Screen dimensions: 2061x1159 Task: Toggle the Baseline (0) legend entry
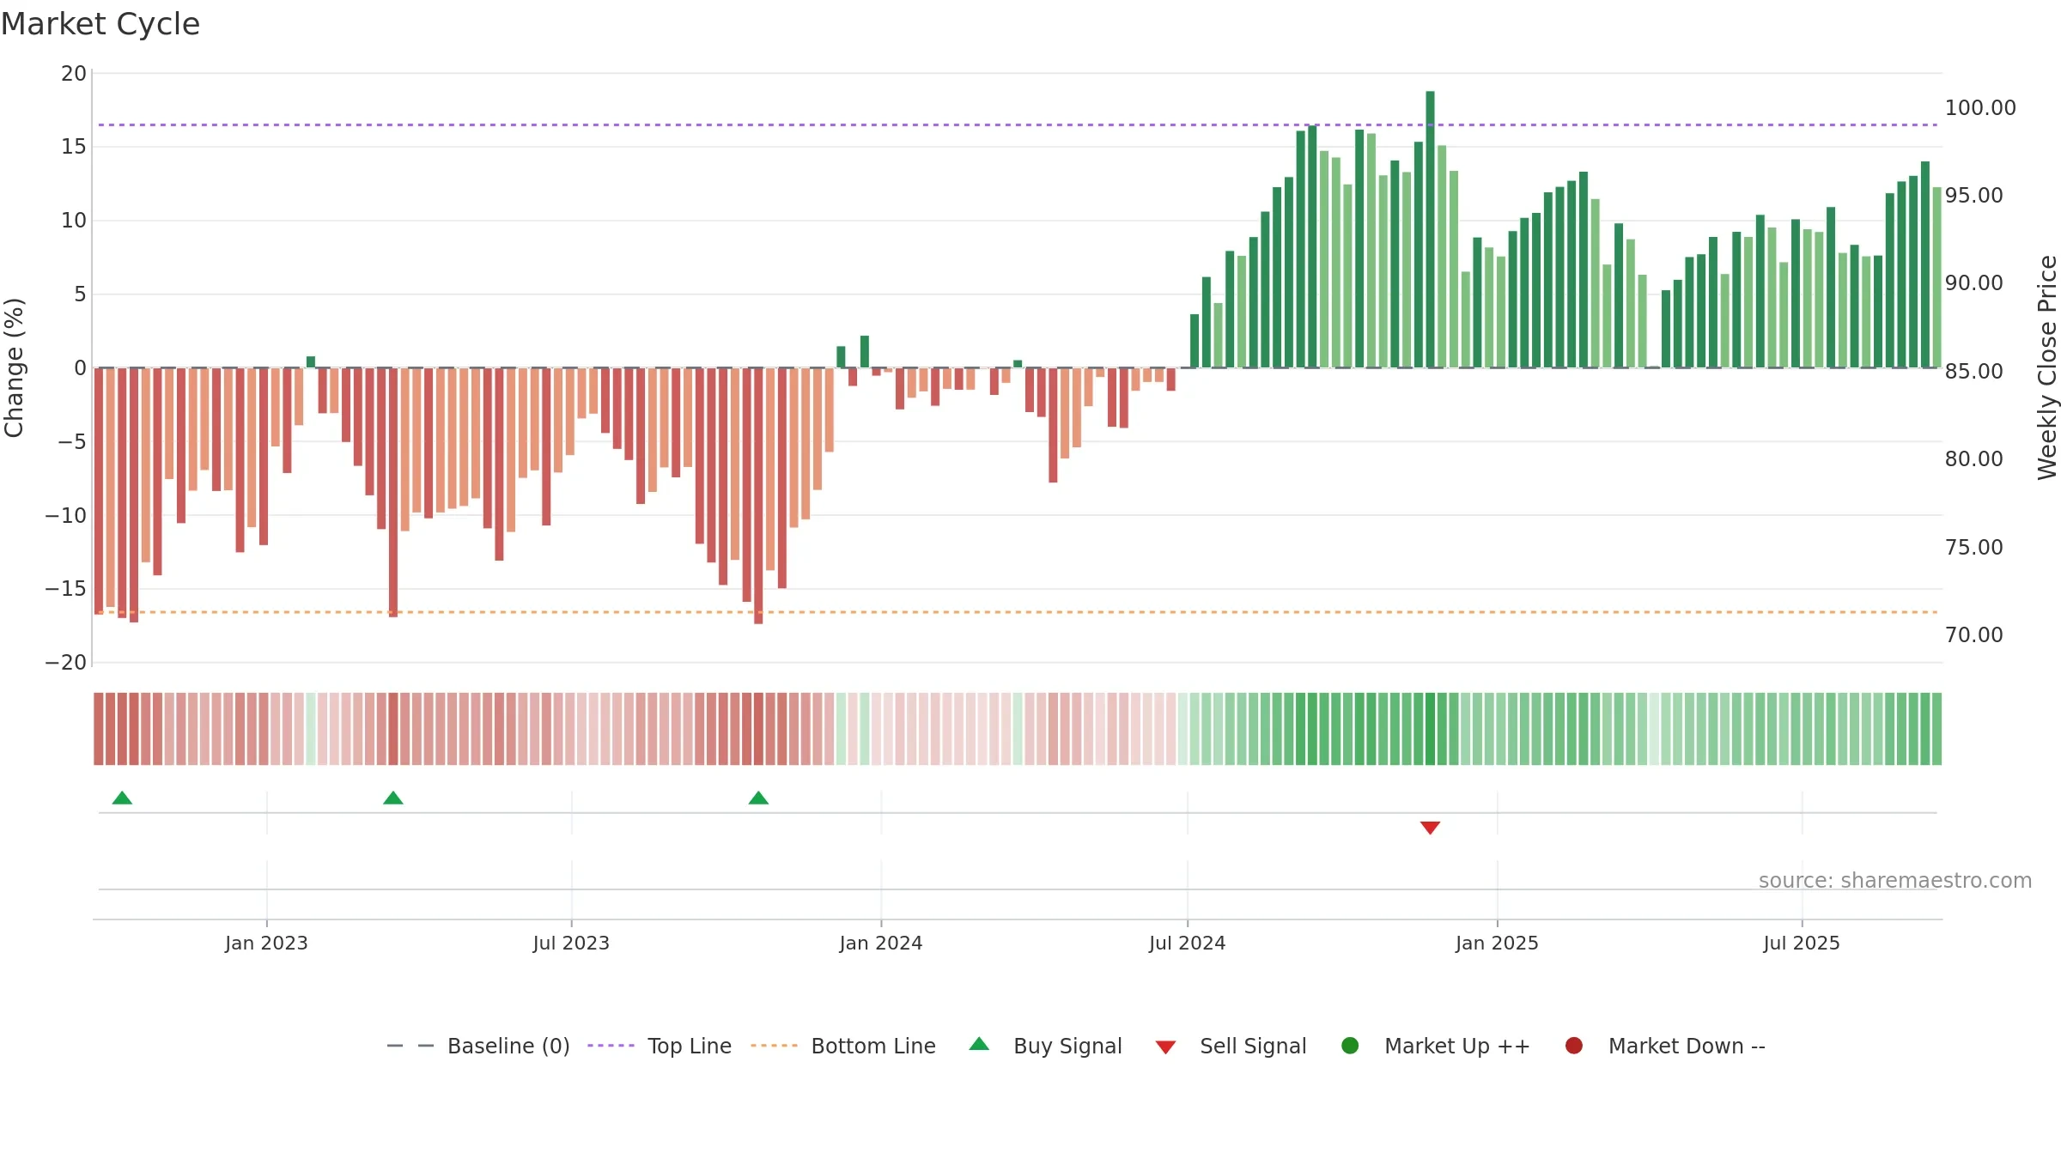[478, 1046]
